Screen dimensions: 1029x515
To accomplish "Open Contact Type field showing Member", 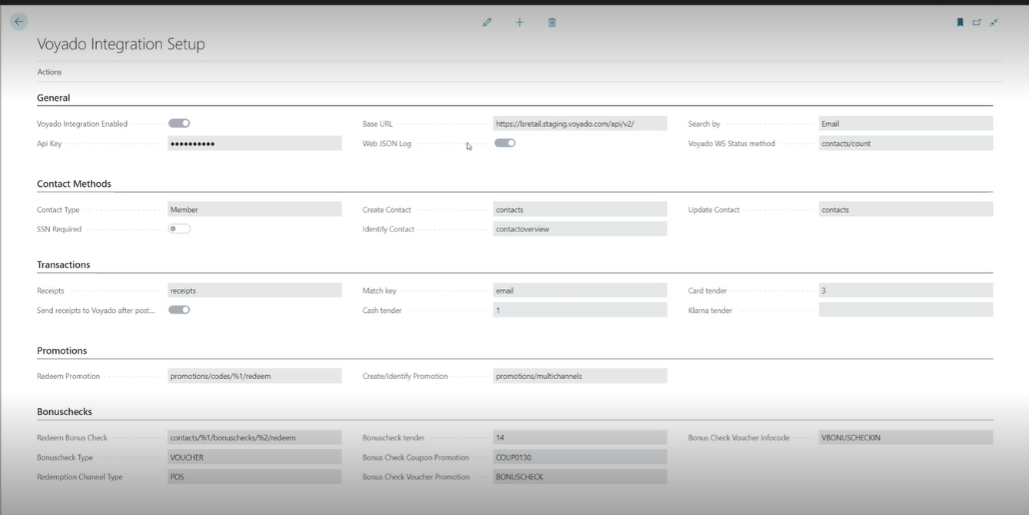I will (254, 210).
